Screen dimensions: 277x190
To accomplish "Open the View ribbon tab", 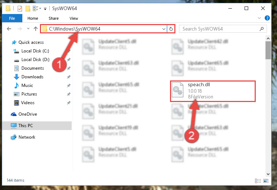I will [x=74, y=18].
